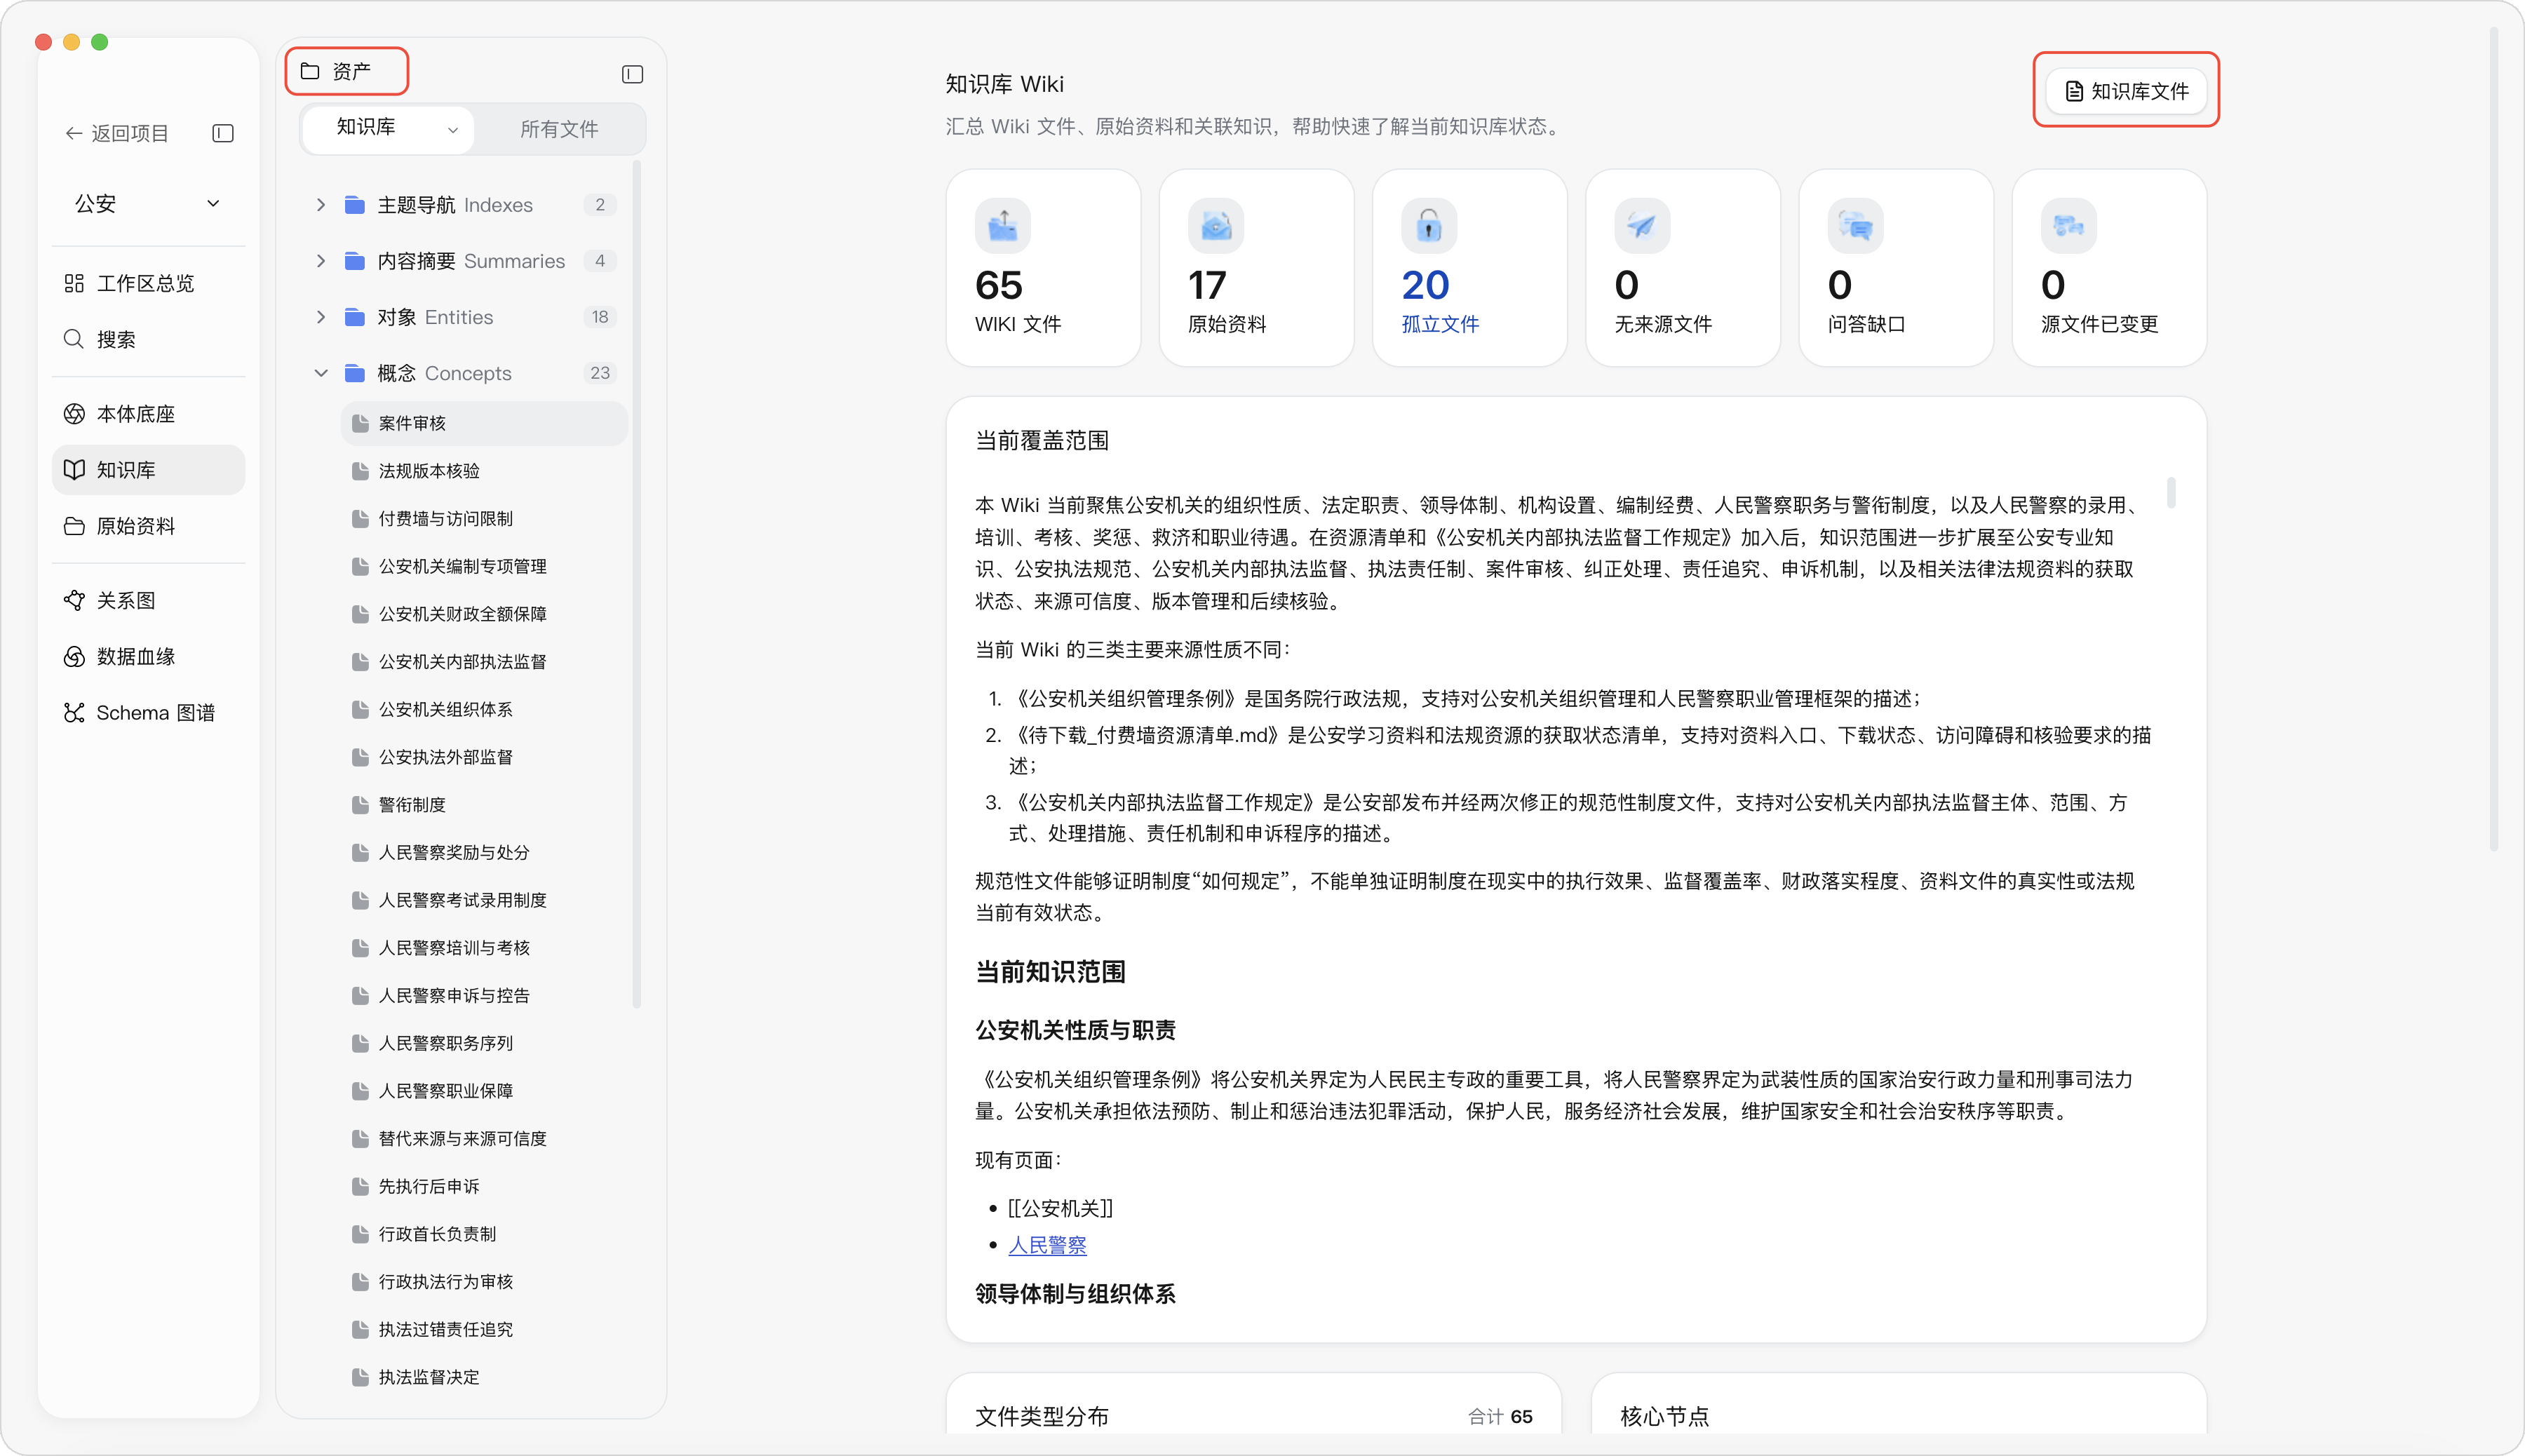Select the 知识库 tab in asset panel
This screenshot has width=2525, height=1456.
(x=388, y=129)
